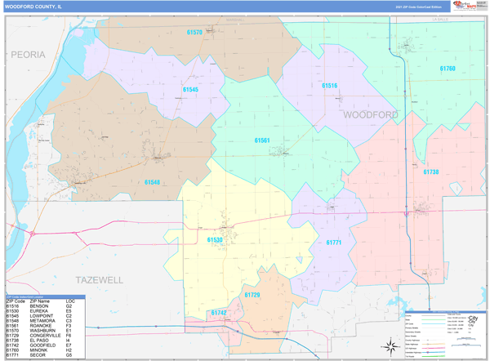
Task: Click the PEORIA county label
Action: [28, 55]
